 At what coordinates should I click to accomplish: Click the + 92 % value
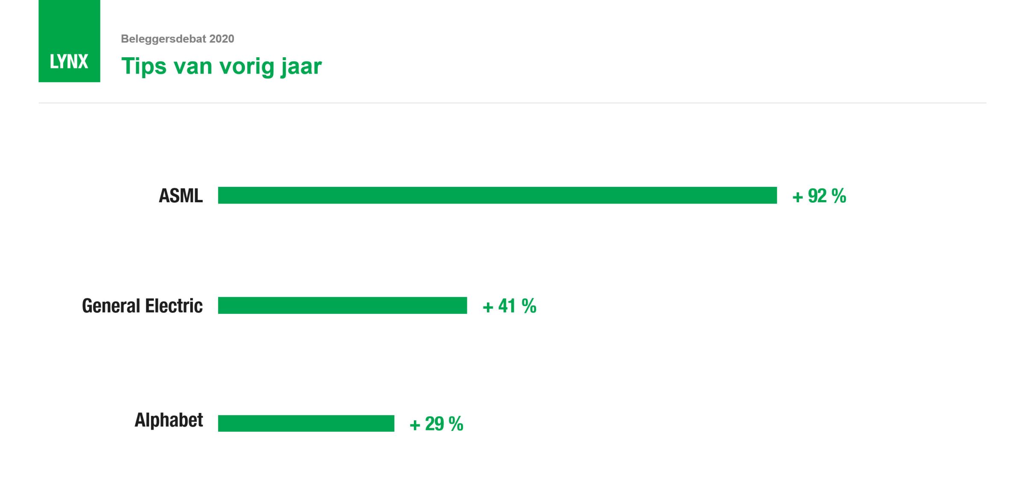point(819,196)
